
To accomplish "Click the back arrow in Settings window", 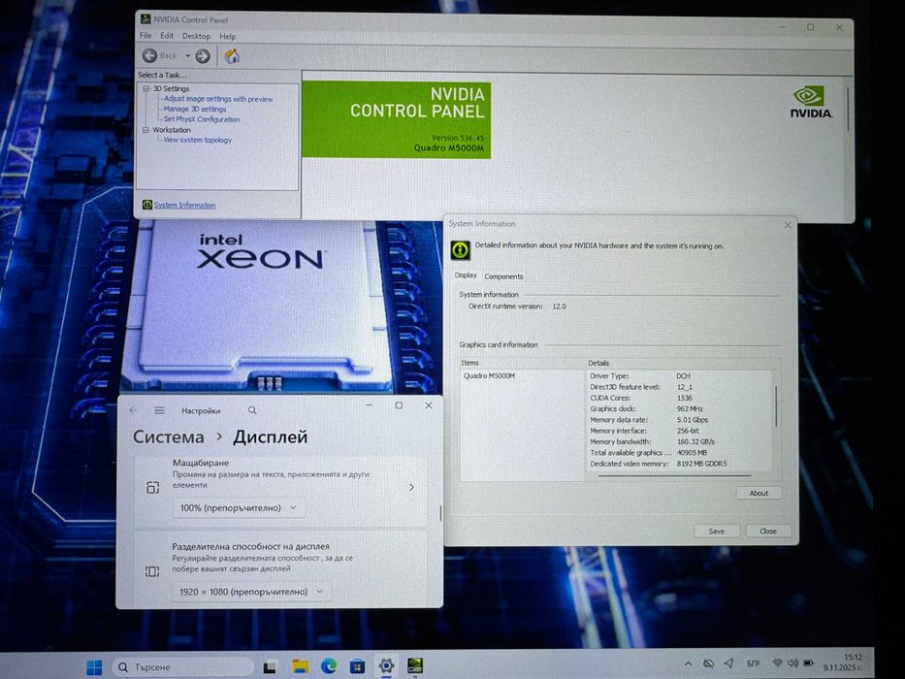I will (x=133, y=410).
